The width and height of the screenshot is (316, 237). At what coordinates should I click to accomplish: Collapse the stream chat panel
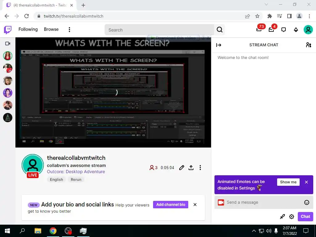click(219, 45)
